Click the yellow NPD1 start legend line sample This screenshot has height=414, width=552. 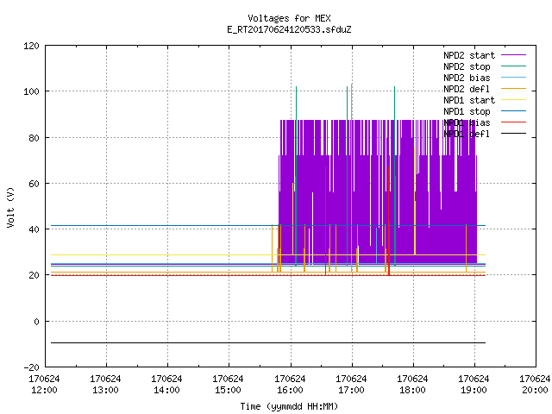pos(514,100)
